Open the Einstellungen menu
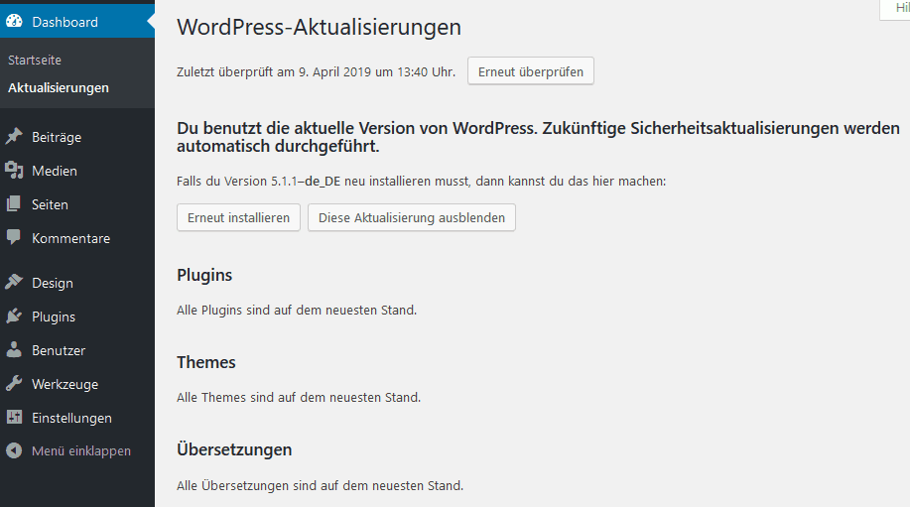Viewport: 910px width, 507px height. click(x=77, y=417)
